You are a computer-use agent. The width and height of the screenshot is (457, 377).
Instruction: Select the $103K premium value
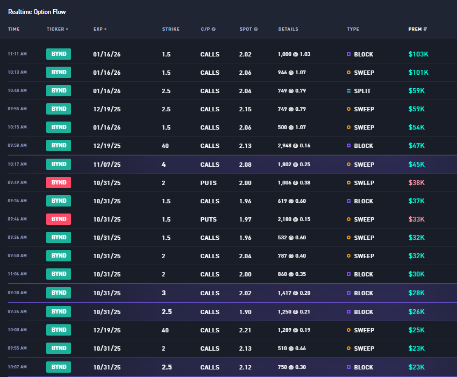[x=418, y=54]
